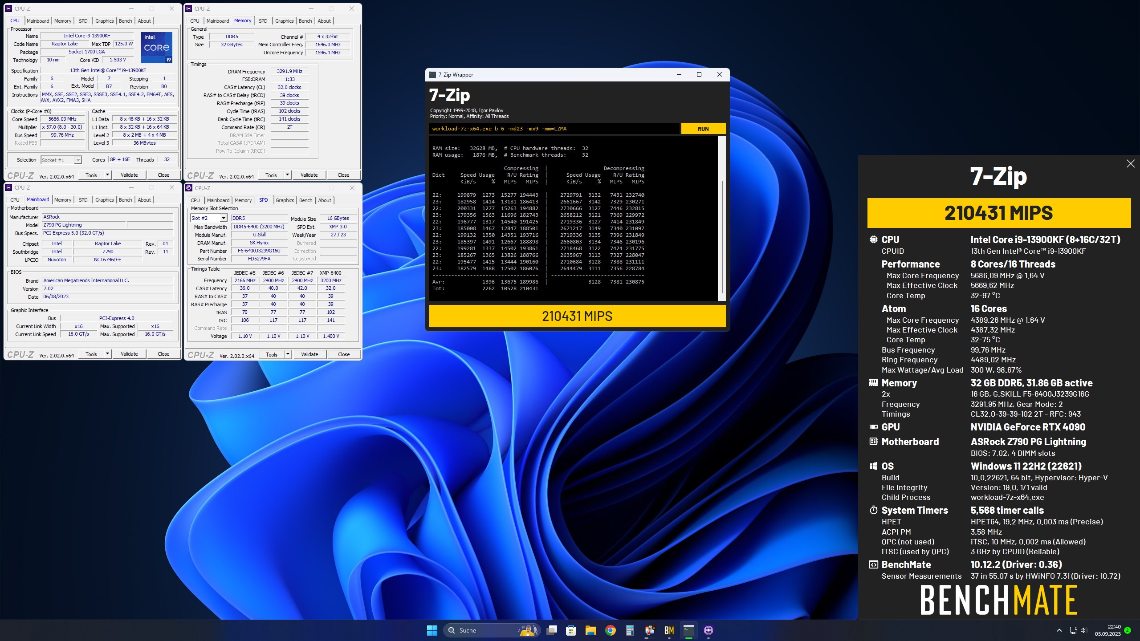The height and width of the screenshot is (641, 1140).
Task: Open Google Chrome from the taskbar
Action: pos(610,630)
